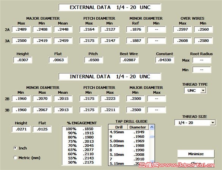Screen dimensions: 222x170
Task: Select the Inch radio button
Action: (x=15, y=148)
